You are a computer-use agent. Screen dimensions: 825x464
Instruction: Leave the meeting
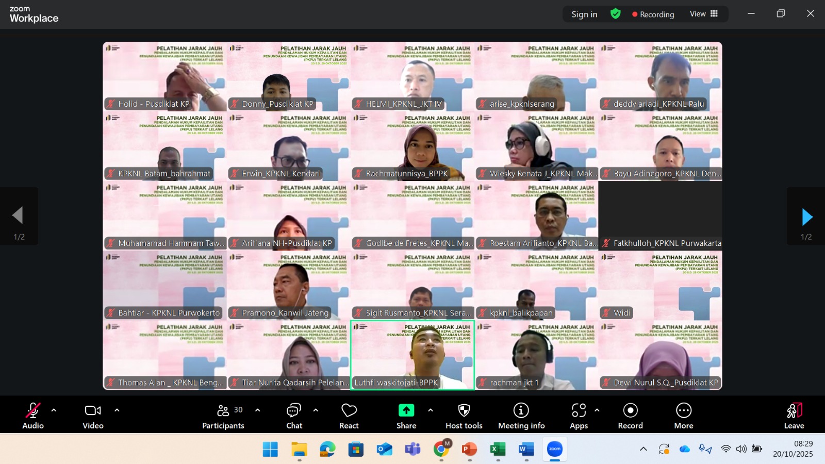click(x=794, y=415)
